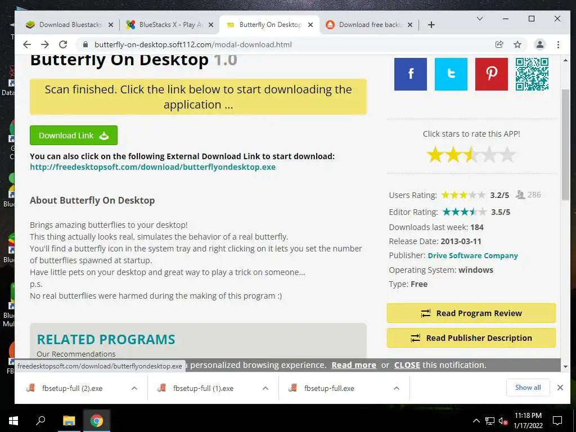Click the user count 286 icon
The height and width of the screenshot is (432, 576).
(520, 194)
